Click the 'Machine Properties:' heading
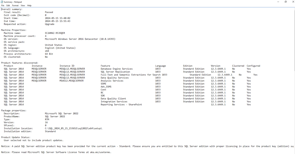The image size is (295, 154). (x=14, y=30)
